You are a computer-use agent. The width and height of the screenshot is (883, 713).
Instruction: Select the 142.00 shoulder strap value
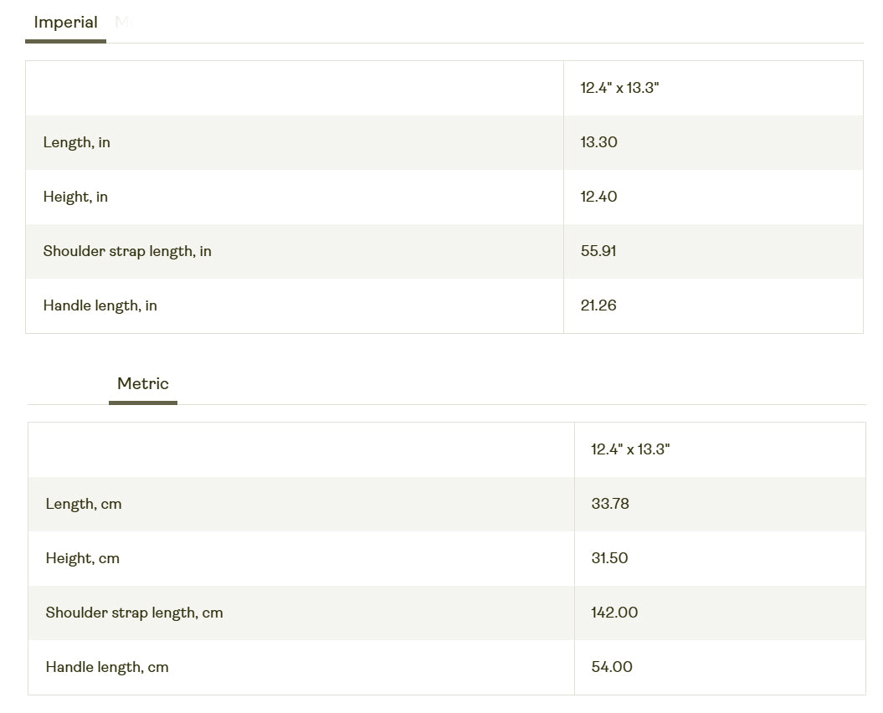pos(614,613)
